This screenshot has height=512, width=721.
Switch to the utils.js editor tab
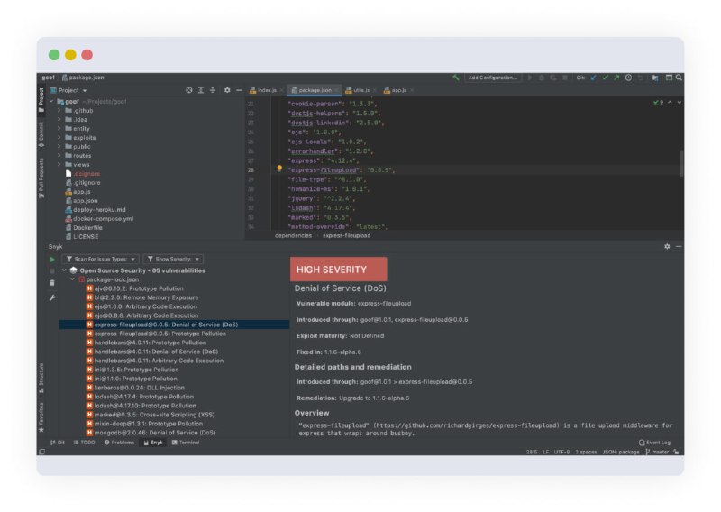[x=360, y=90]
